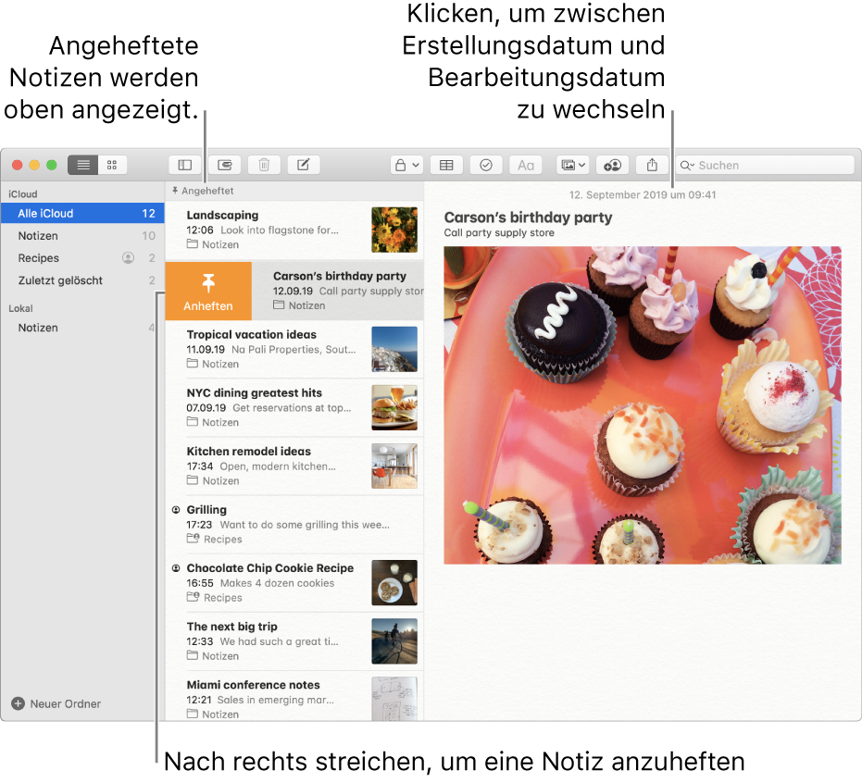Create a new note with the compose icon

303,165
